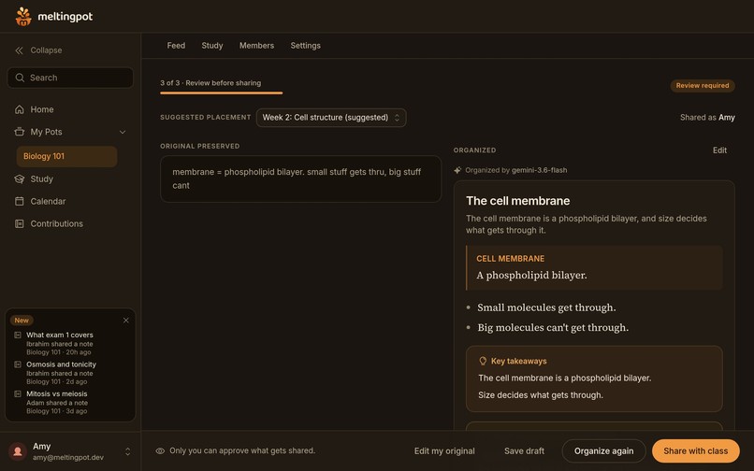Screen dimensions: 754x471
Task: Click the sparkle icon beside Organized by
Action: tap(457, 170)
